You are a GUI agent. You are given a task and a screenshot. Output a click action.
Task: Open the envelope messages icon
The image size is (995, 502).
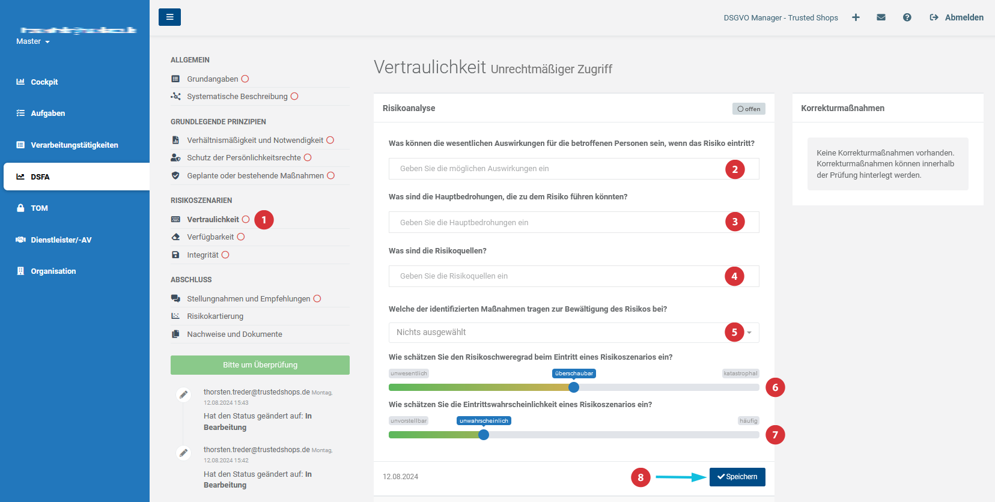click(x=881, y=17)
